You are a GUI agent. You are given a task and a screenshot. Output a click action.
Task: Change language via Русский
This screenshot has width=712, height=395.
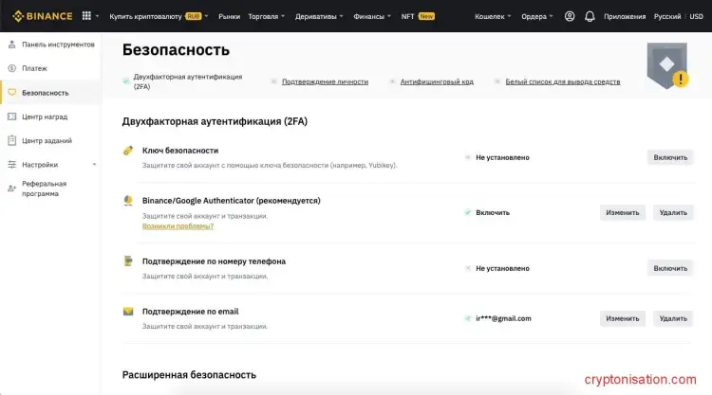[667, 16]
